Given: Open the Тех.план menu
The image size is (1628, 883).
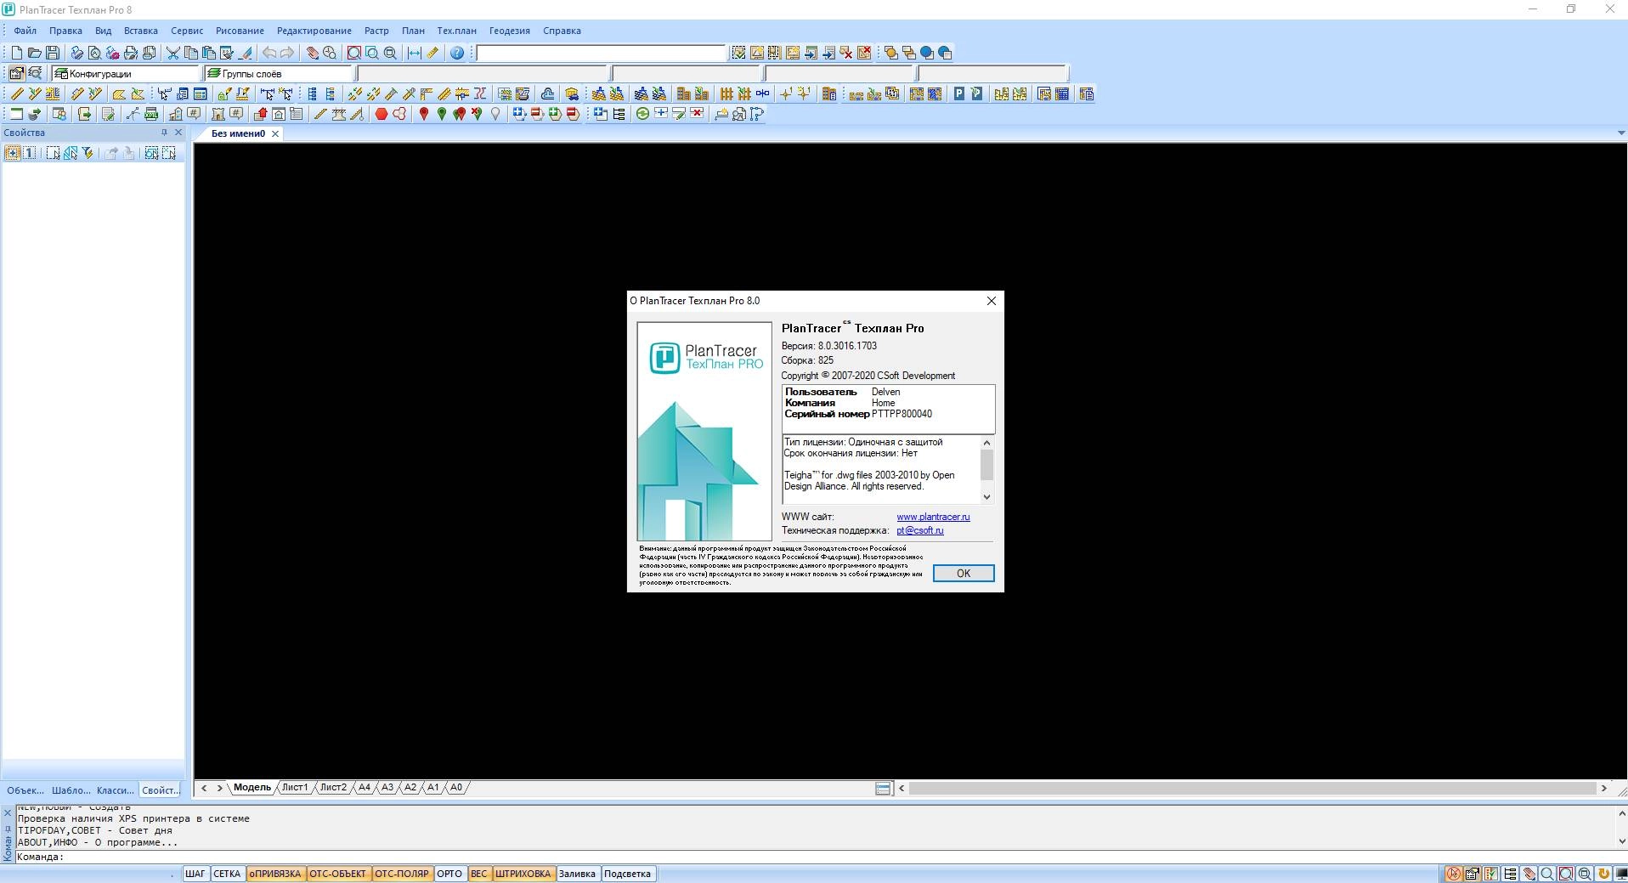Looking at the screenshot, I should click(x=456, y=31).
